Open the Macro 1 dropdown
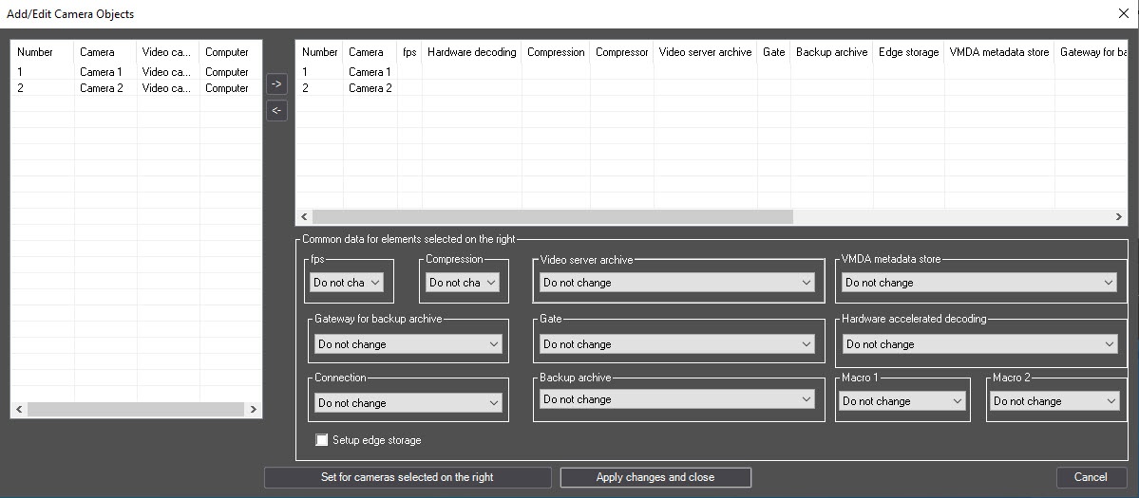Screen dimensions: 1139x498 click(902, 401)
